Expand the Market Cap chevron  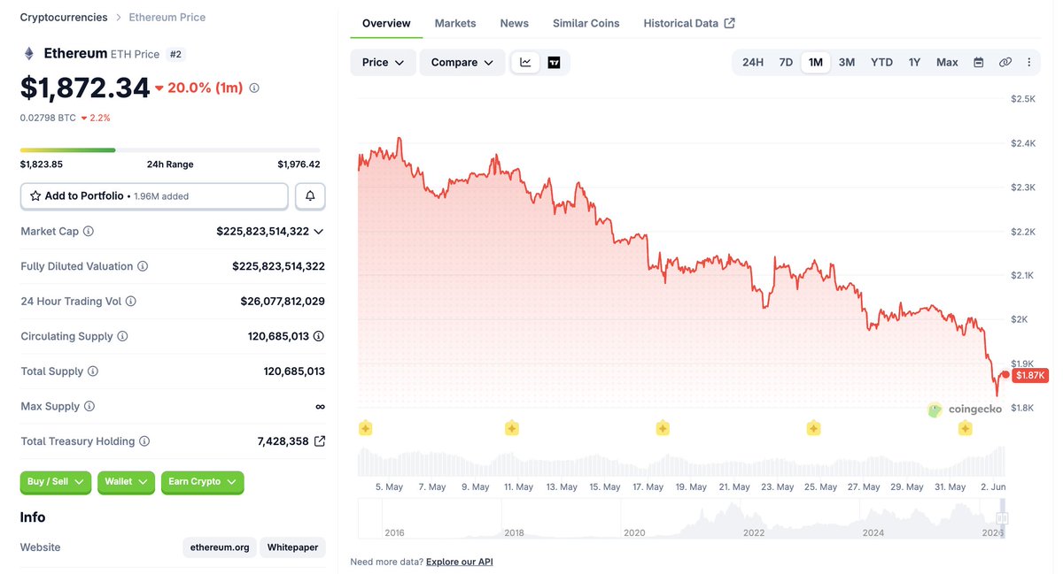[x=319, y=232]
